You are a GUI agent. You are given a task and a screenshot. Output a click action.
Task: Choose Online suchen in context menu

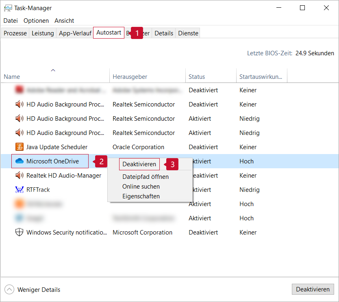coord(141,187)
